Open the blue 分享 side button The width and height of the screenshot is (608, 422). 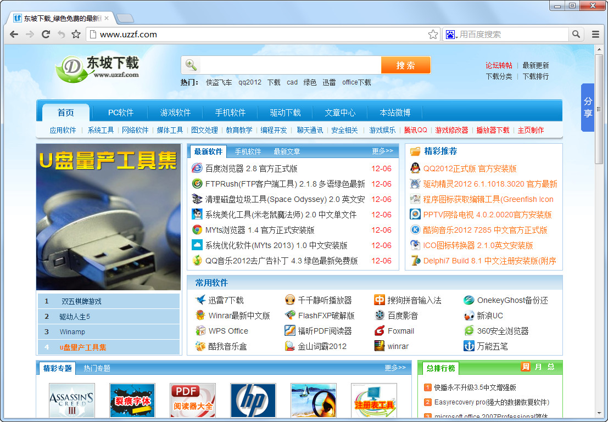588,108
